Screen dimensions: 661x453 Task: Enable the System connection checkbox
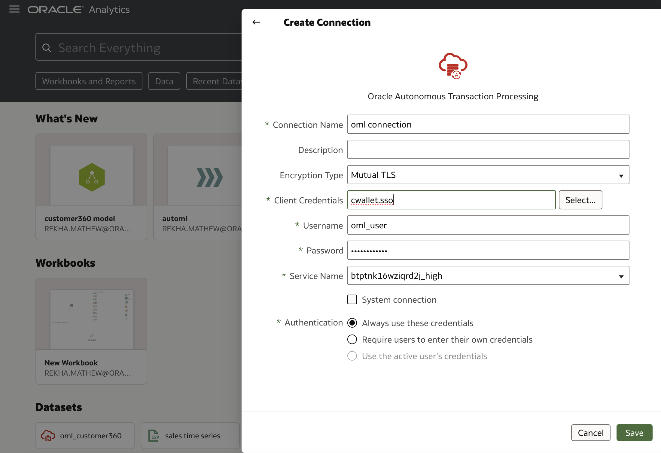[352, 299]
